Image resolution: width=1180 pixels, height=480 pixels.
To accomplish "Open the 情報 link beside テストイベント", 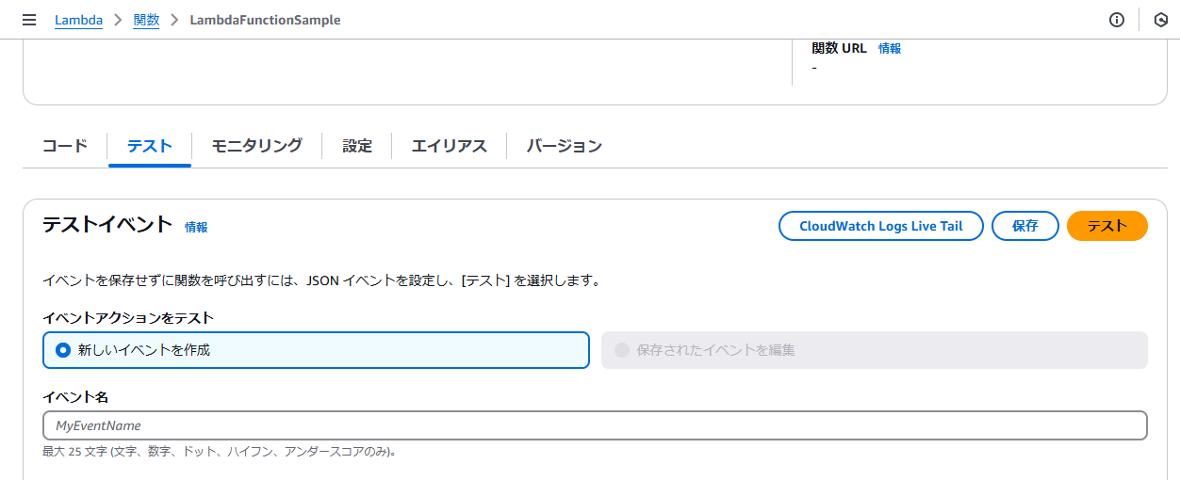I will 196,227.
